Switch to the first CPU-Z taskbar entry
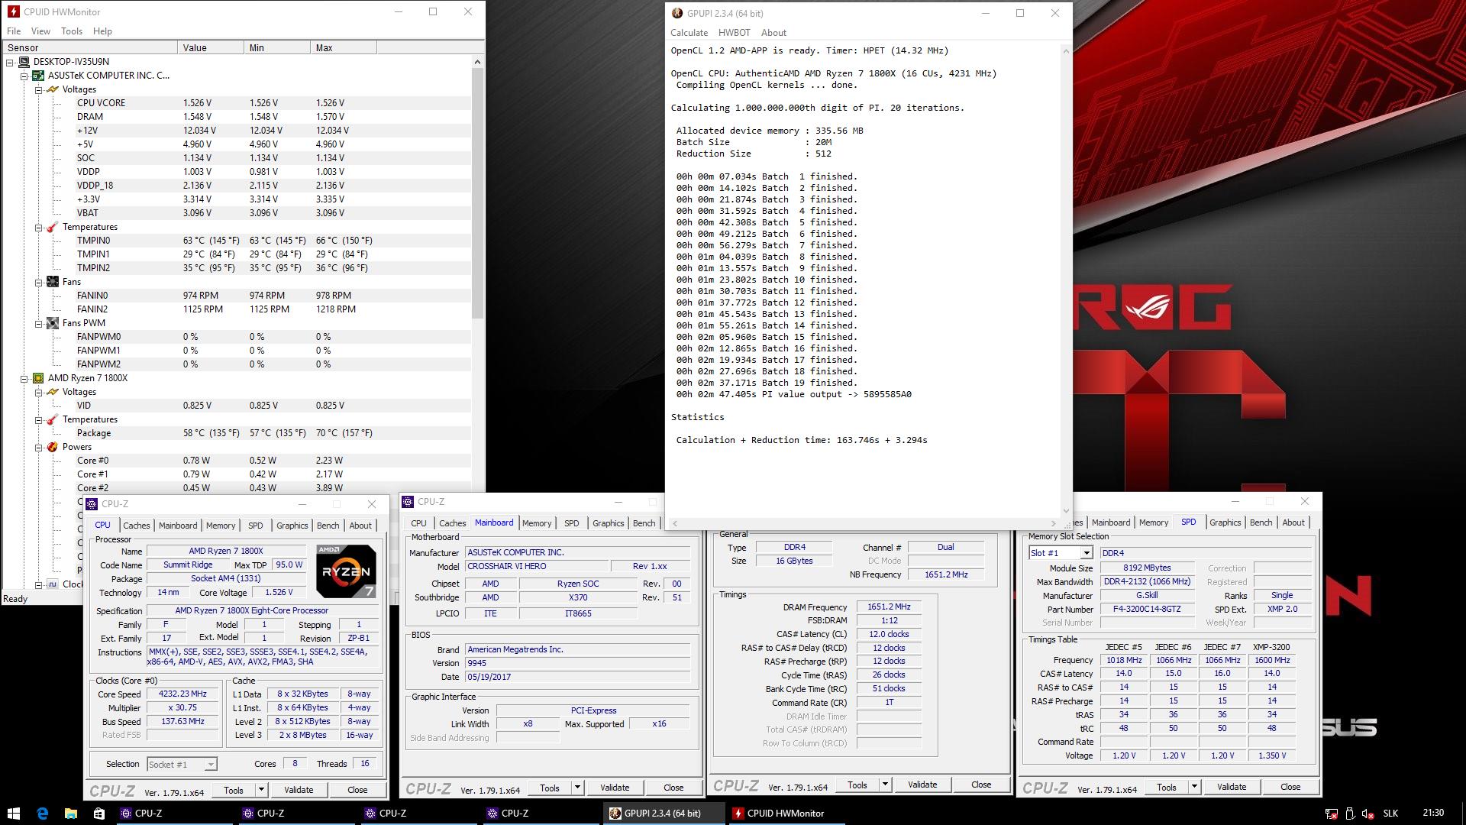Viewport: 1466px width, 825px height. tap(174, 814)
